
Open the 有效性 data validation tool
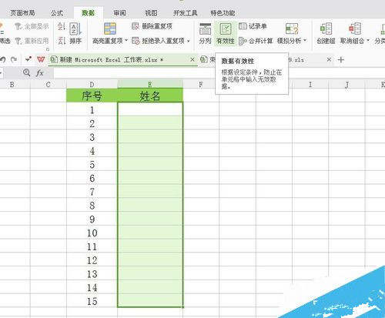226,34
